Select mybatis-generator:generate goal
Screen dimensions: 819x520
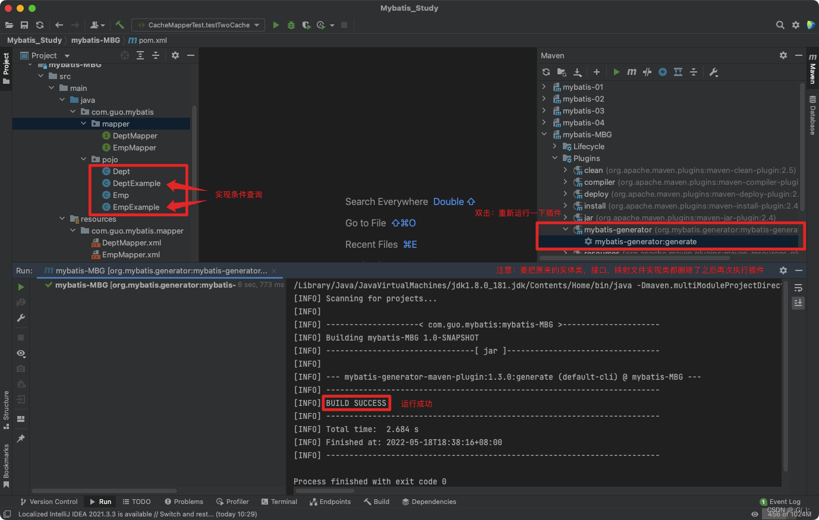pos(645,241)
